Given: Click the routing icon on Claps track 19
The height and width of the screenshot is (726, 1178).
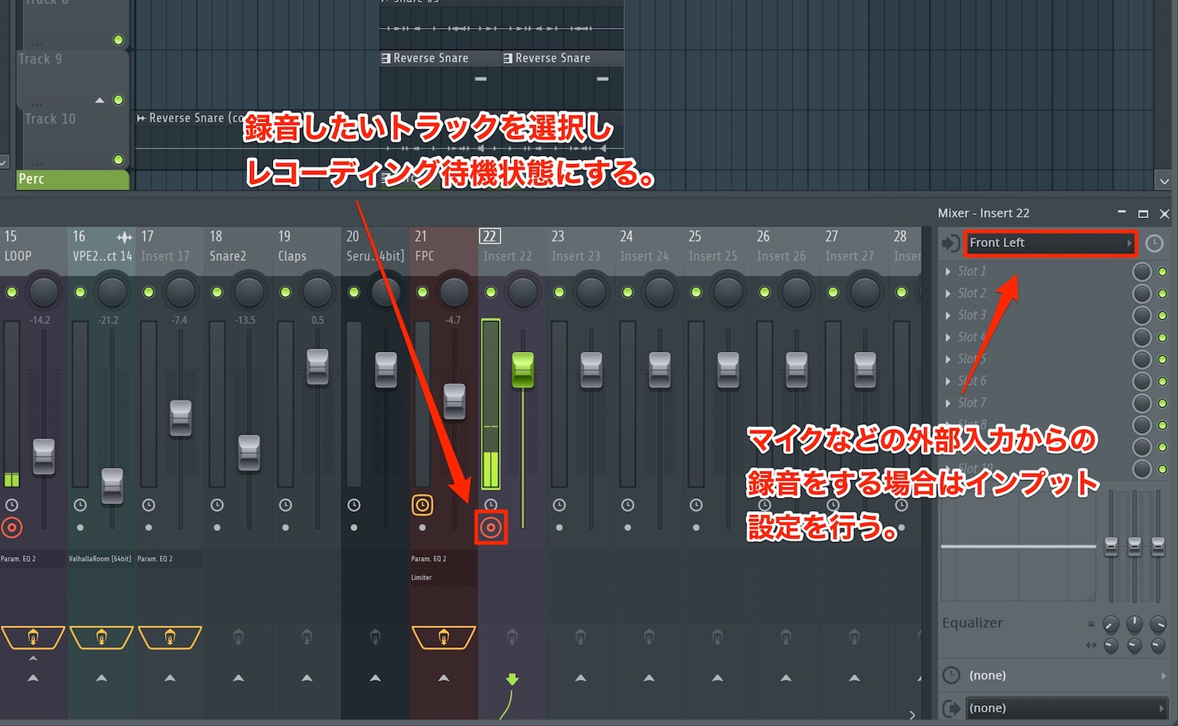Looking at the screenshot, I should tap(306, 637).
